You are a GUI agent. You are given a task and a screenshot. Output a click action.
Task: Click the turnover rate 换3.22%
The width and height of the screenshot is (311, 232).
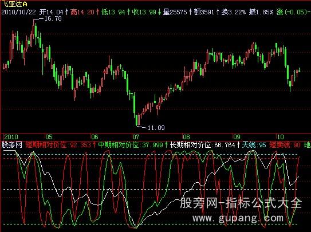tap(234, 12)
